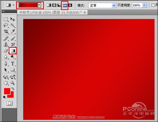Select the 3D Orbit tool
Screen dimensions: 158x122
[x=13, y=77]
